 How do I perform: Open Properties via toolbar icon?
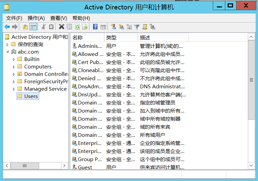click(x=69, y=27)
